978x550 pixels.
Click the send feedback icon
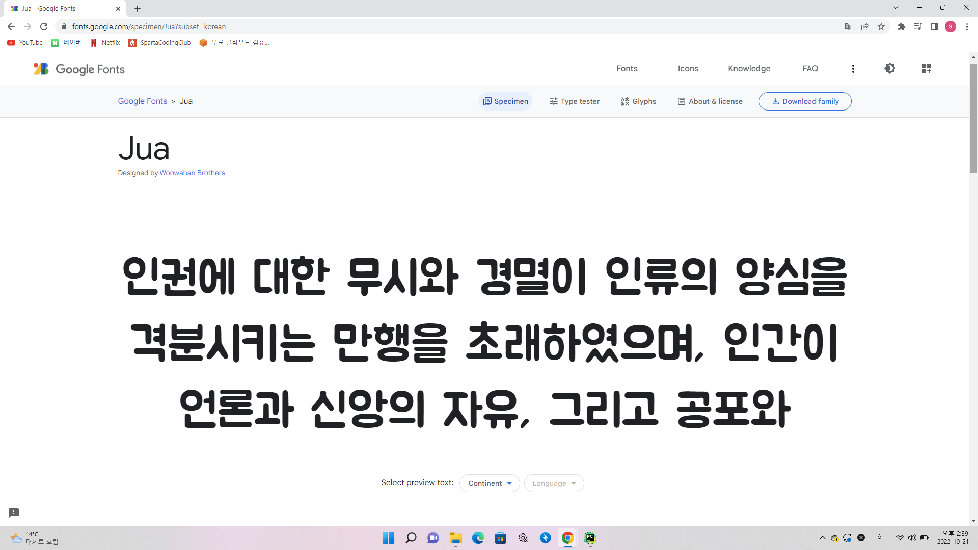tap(14, 512)
